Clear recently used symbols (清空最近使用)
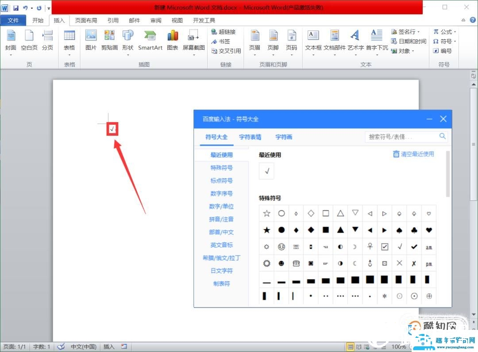The width and height of the screenshot is (478, 352). [414, 154]
